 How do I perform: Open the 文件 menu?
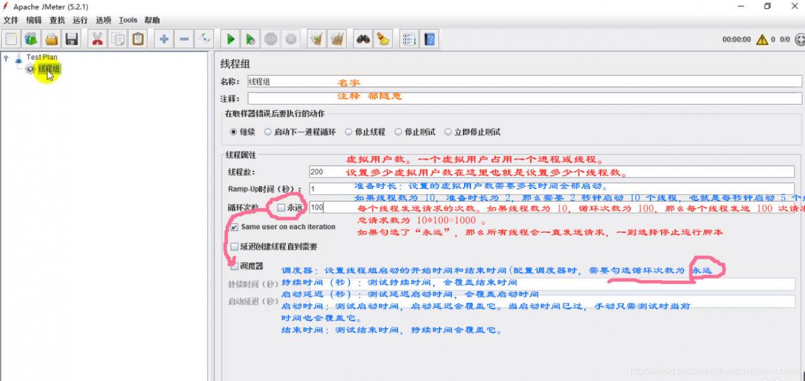click(x=11, y=20)
